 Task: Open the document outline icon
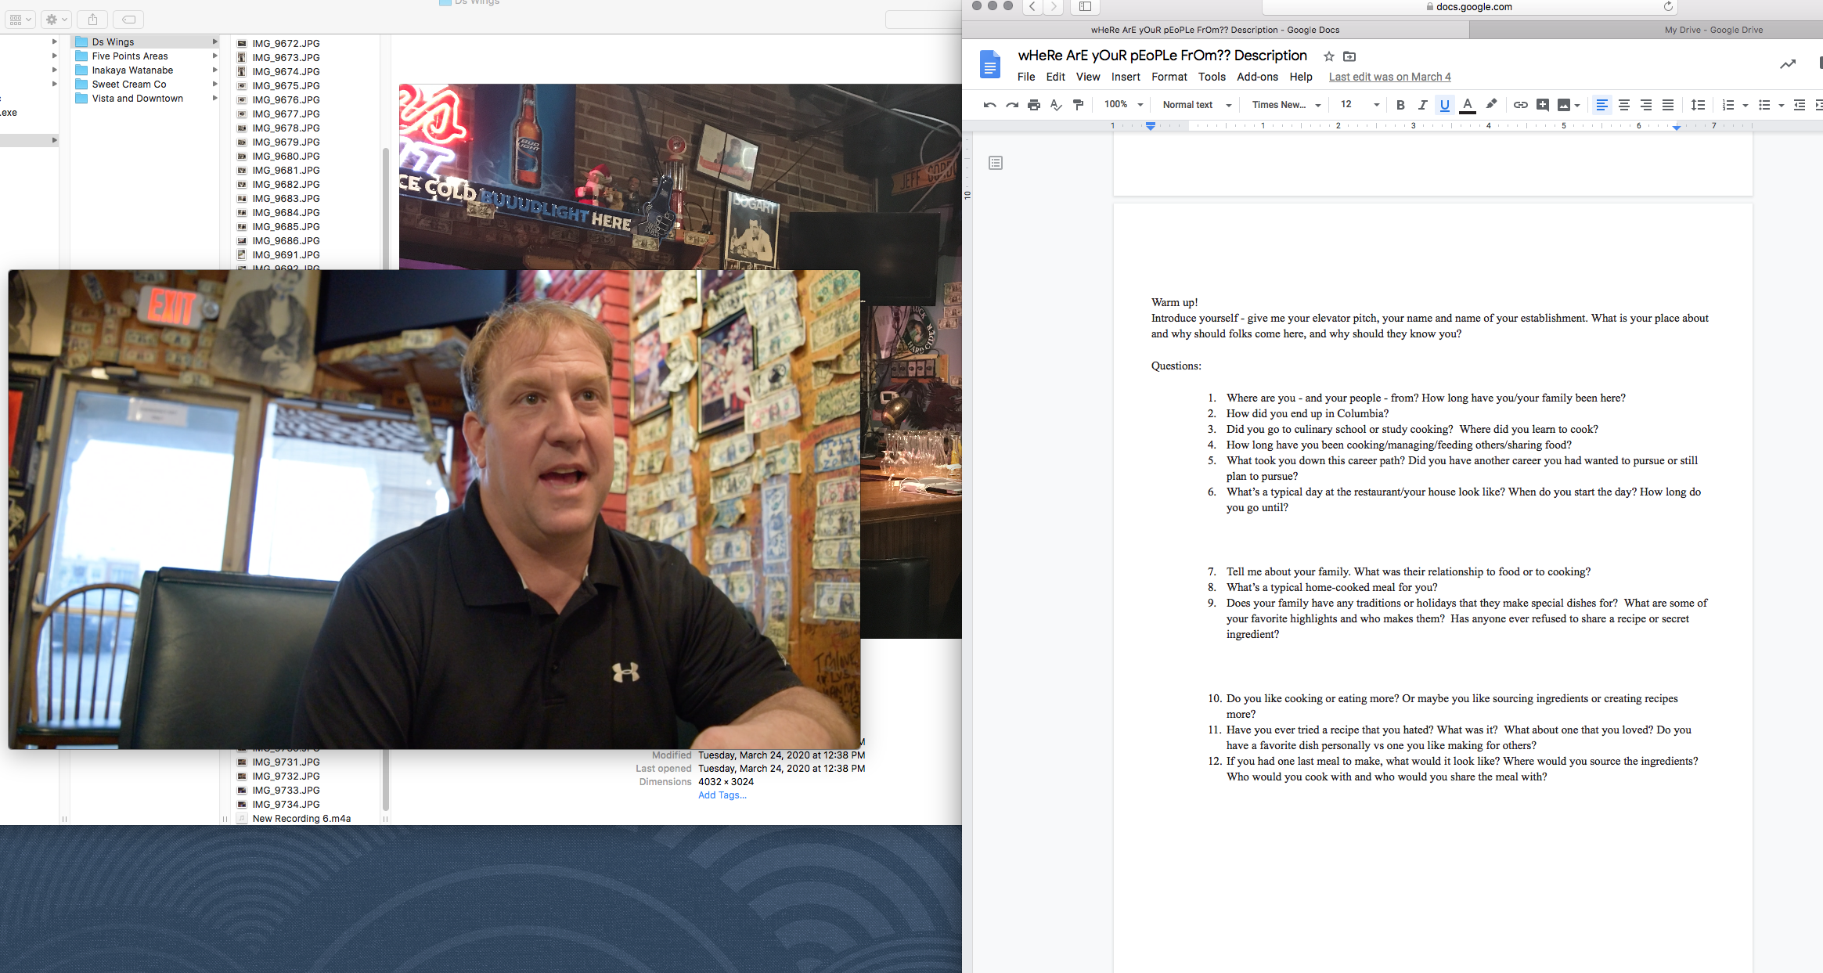point(996,163)
